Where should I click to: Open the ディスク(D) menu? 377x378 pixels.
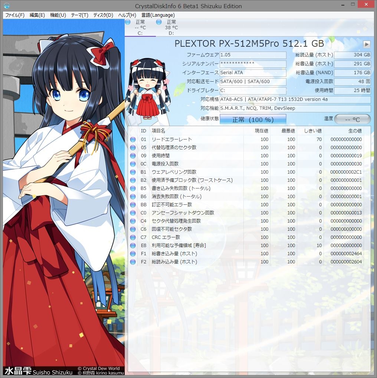pyautogui.click(x=103, y=15)
